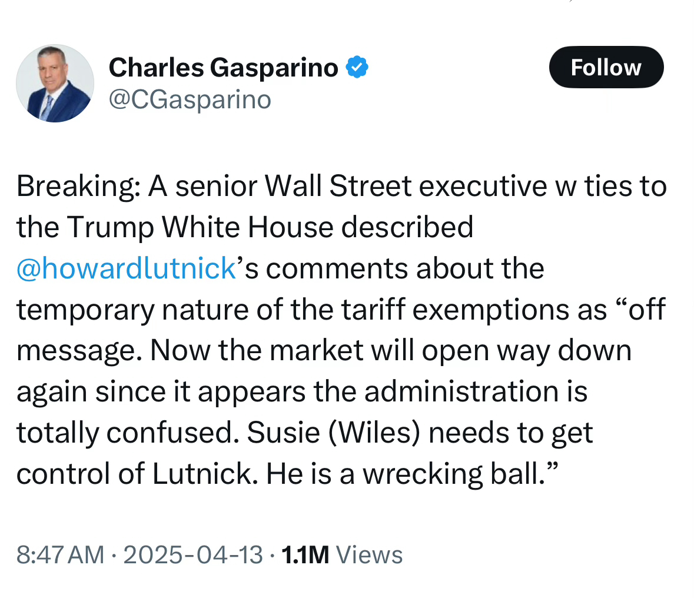Click the 8:47 AM timestamp
Screen dimensions: 694x598
(x=60, y=555)
